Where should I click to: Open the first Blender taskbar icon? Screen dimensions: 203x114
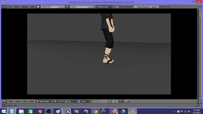[x=40, y=111]
